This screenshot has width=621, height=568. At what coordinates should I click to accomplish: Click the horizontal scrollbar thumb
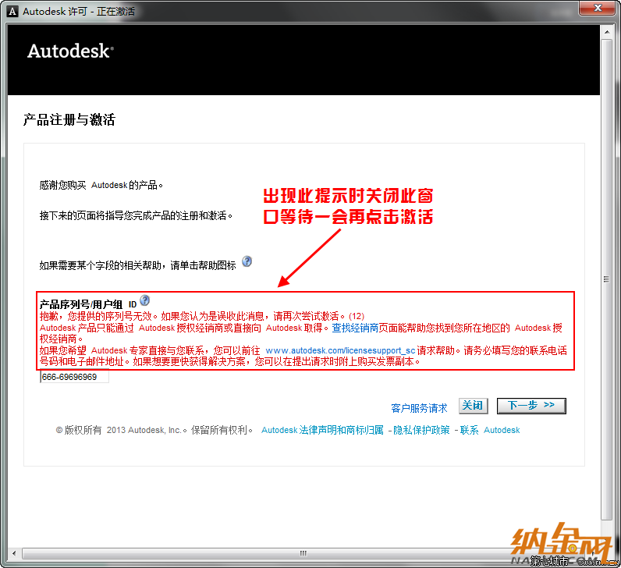click(303, 553)
